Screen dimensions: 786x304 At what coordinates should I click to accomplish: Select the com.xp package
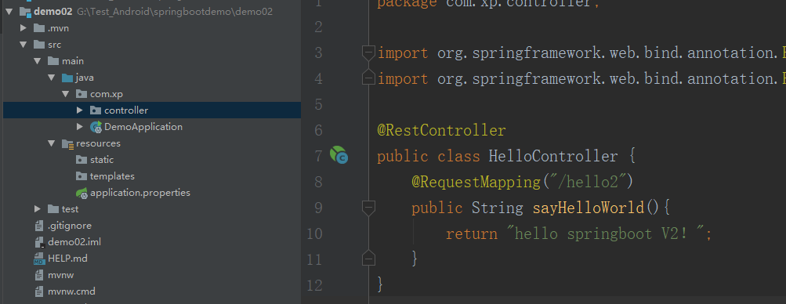pos(107,94)
